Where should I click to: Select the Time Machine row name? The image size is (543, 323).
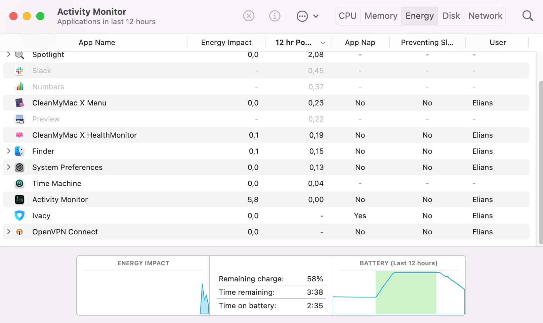(57, 183)
